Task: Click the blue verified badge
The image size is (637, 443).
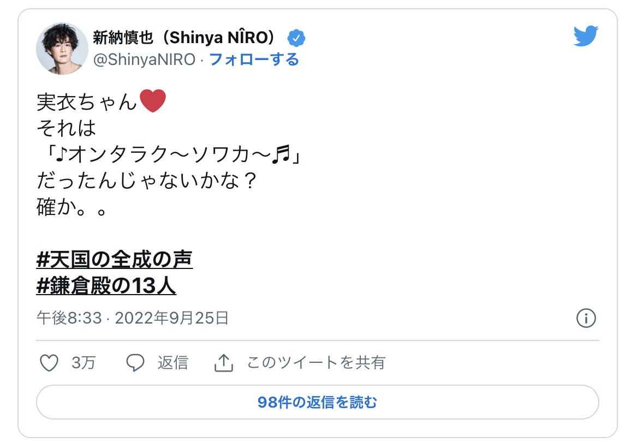Action: 297,38
